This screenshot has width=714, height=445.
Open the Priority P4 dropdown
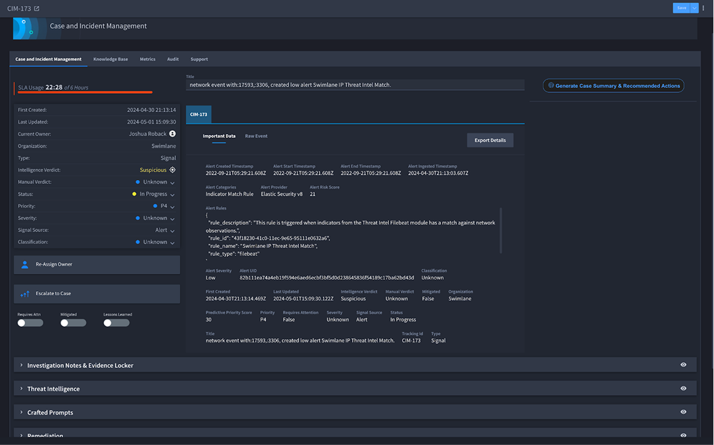coord(172,206)
